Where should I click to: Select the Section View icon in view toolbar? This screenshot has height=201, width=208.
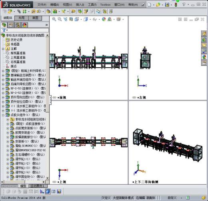71,19
